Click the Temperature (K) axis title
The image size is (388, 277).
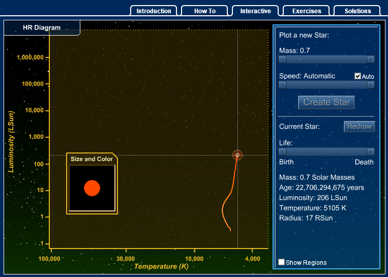(161, 266)
